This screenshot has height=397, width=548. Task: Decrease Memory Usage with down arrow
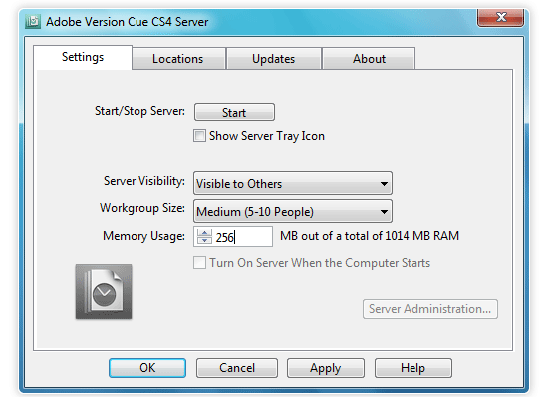click(204, 240)
